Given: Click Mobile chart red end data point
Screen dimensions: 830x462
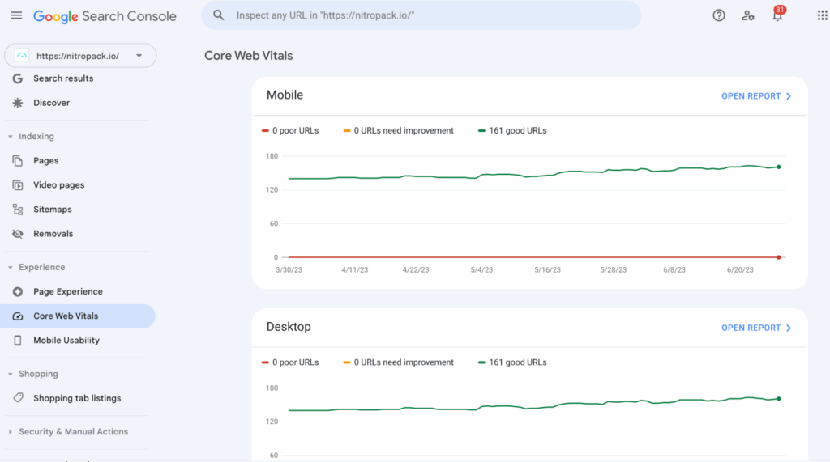Looking at the screenshot, I should [779, 257].
